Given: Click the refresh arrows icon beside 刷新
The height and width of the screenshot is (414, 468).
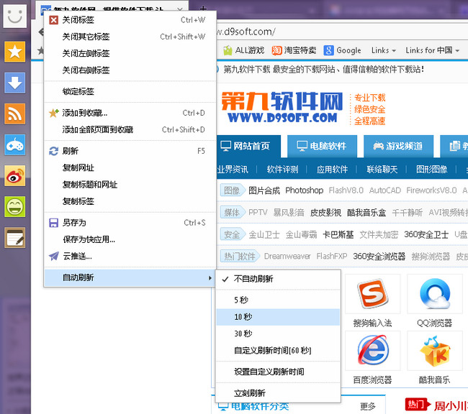Looking at the screenshot, I should 54,151.
